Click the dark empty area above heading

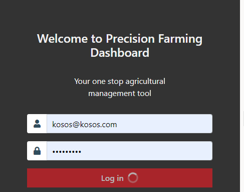(x=120, y=15)
